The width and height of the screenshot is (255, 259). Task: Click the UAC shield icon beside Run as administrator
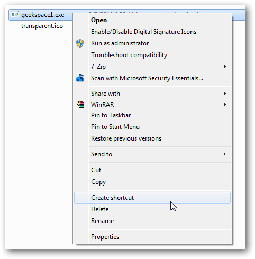[x=80, y=43]
